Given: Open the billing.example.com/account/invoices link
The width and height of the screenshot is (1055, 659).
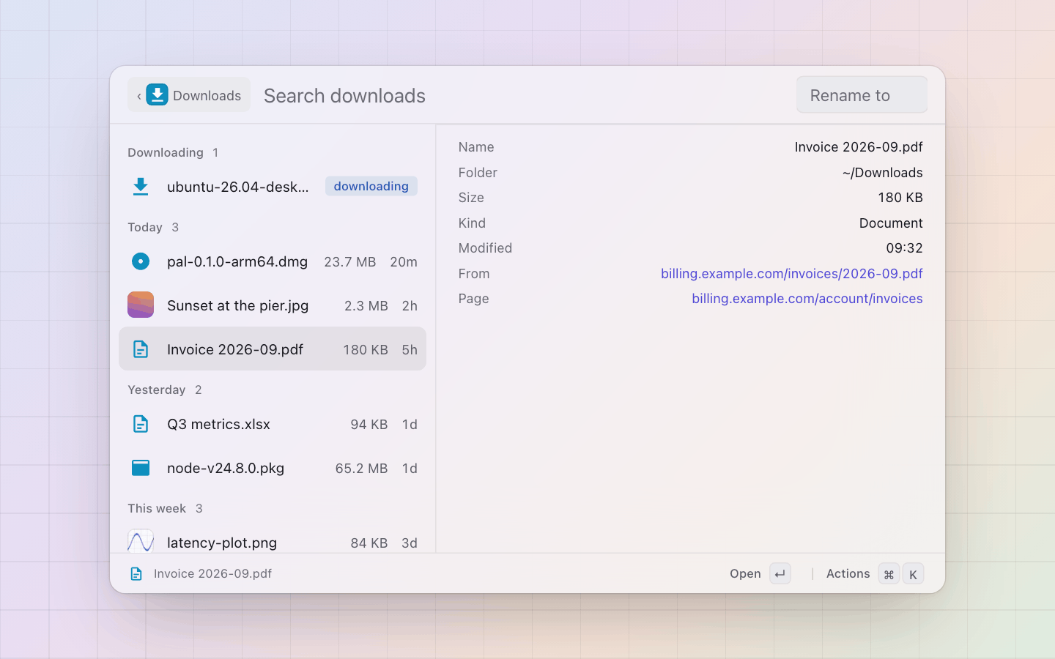Looking at the screenshot, I should click(807, 299).
